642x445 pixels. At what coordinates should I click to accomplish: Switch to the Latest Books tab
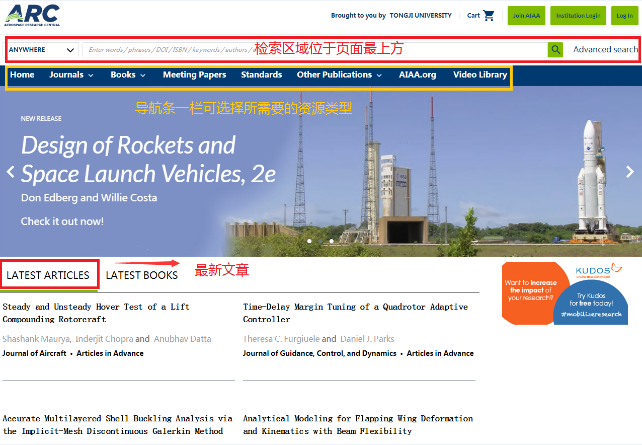[x=142, y=275]
